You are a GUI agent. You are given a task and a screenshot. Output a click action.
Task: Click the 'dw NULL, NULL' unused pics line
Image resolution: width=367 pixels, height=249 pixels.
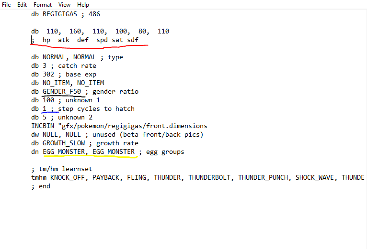[117, 135]
